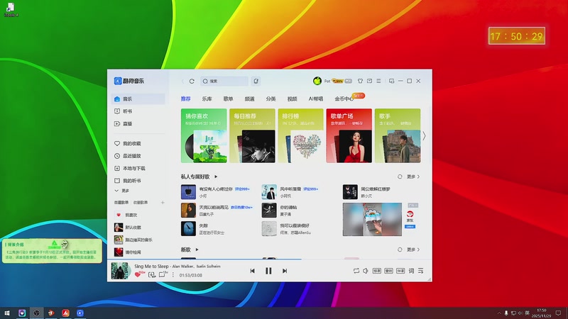Toggle the playback speed button in player bar
568x319 pixels.
[400, 271]
